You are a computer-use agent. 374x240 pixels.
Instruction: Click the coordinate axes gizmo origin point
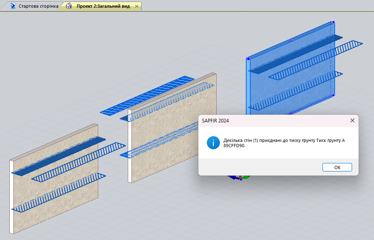[241, 179]
